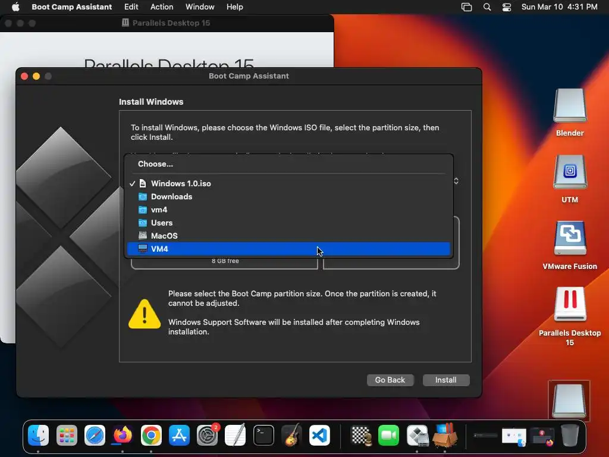
Task: Open Launchpad in the dock
Action: 67,435
